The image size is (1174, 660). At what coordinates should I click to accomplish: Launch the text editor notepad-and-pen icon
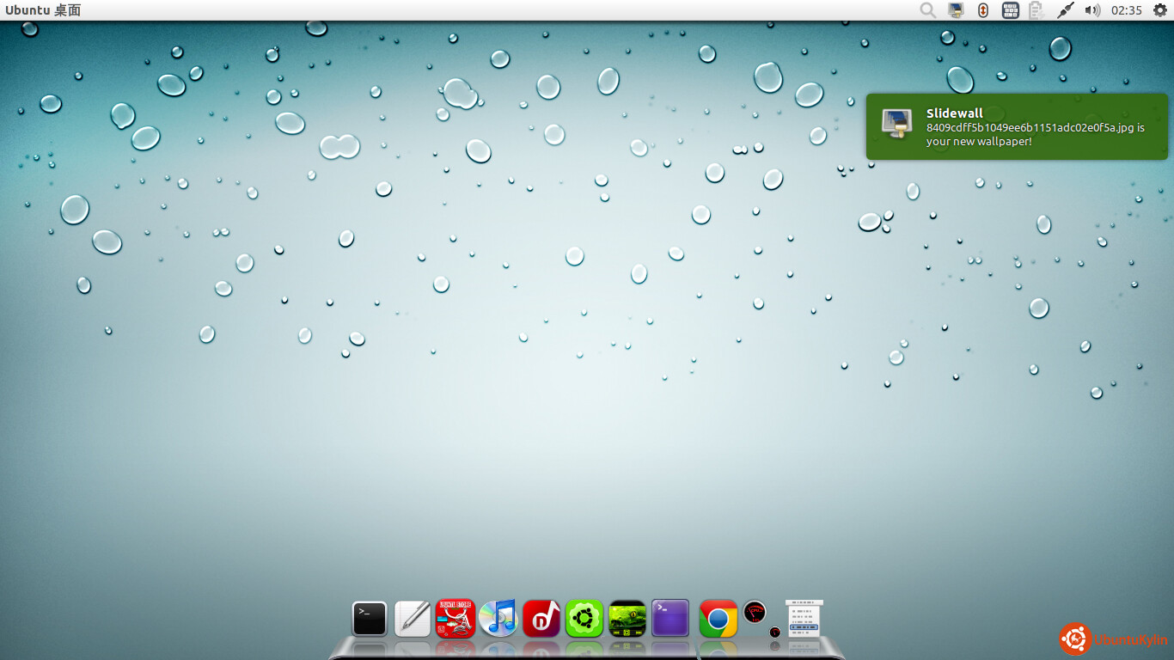[x=413, y=618]
